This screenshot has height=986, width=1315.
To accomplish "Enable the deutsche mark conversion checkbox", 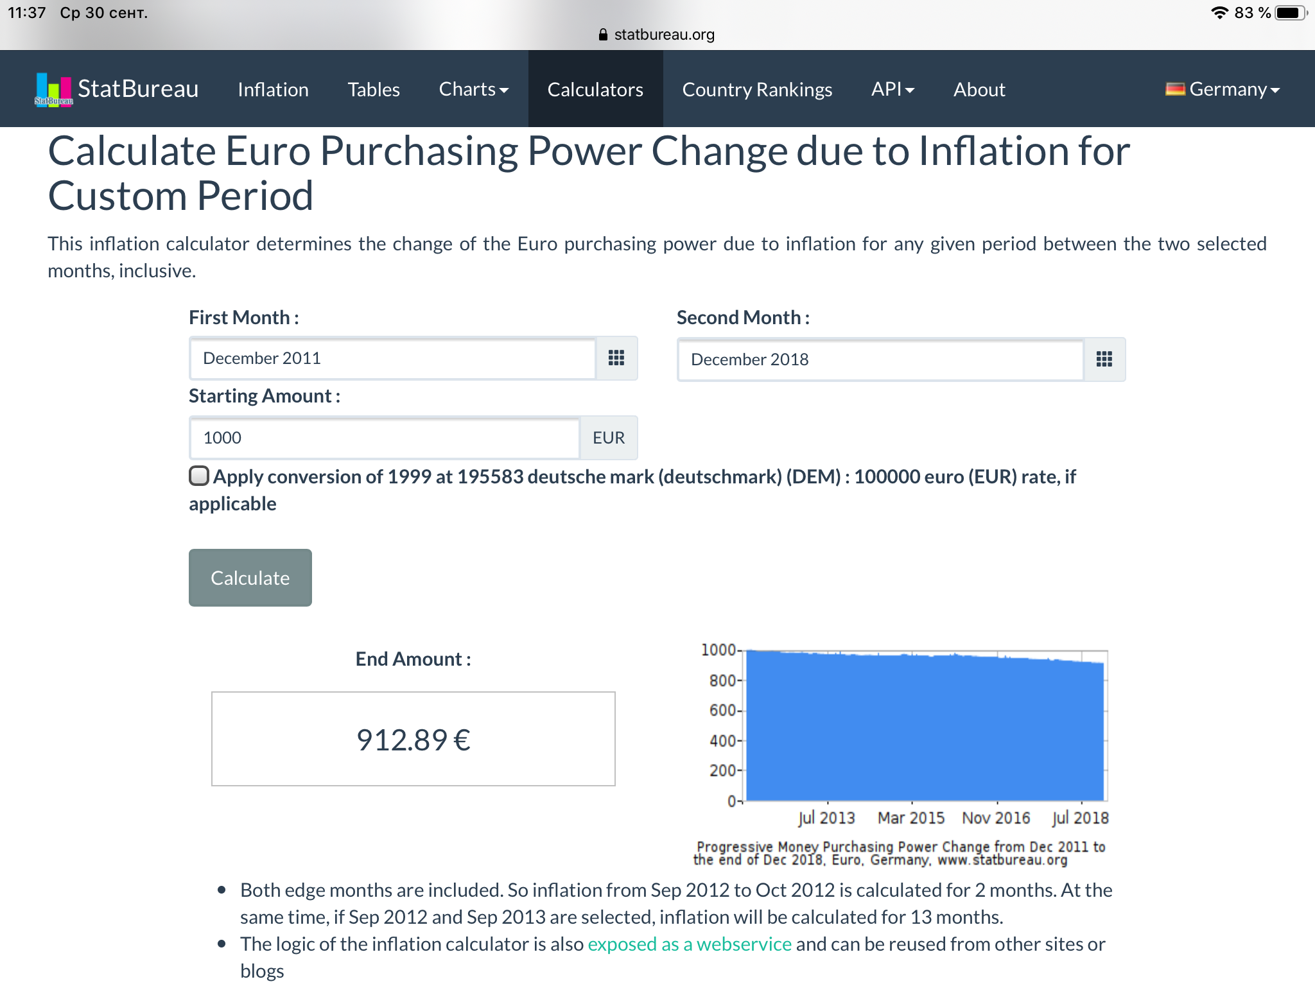I will click(199, 476).
